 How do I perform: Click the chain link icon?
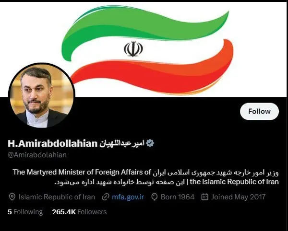106,197
